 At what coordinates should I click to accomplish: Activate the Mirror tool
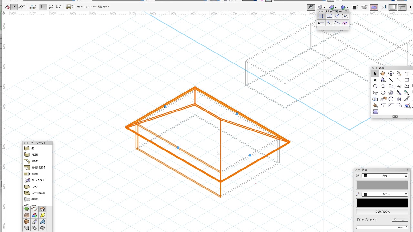pos(399,99)
